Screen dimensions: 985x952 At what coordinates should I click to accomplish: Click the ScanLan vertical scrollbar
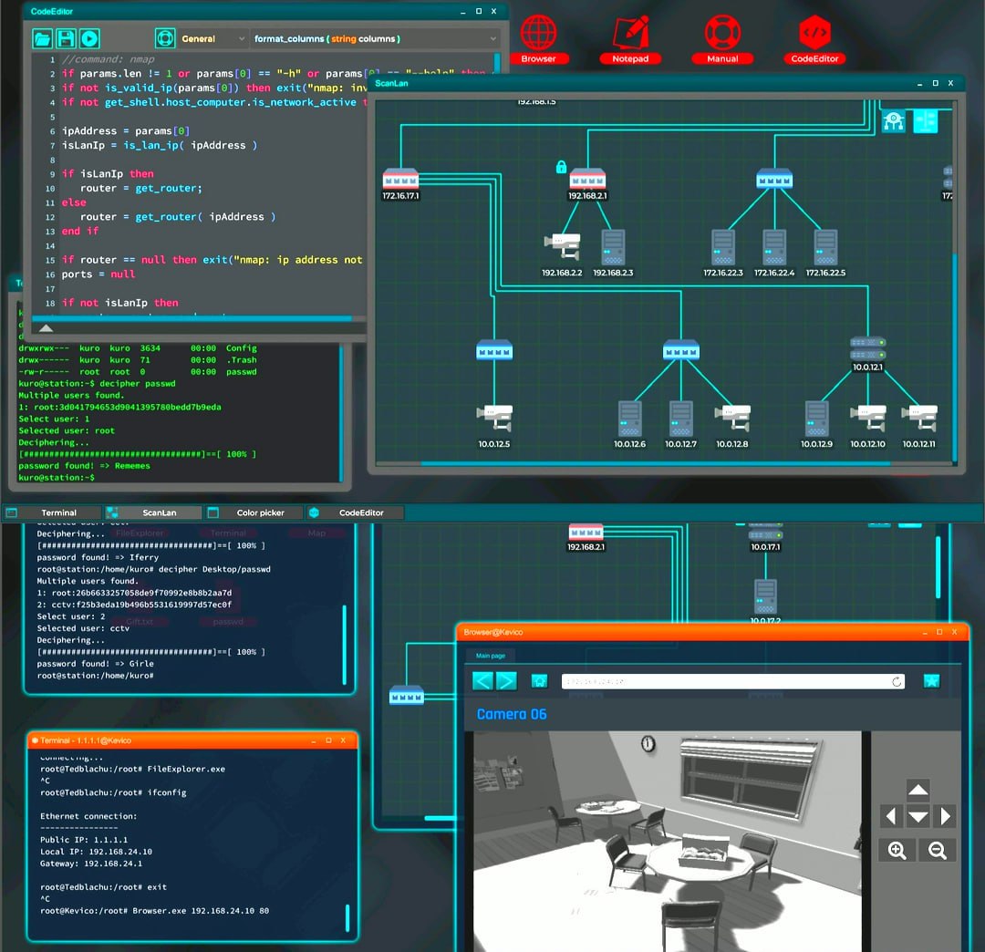(x=955, y=358)
